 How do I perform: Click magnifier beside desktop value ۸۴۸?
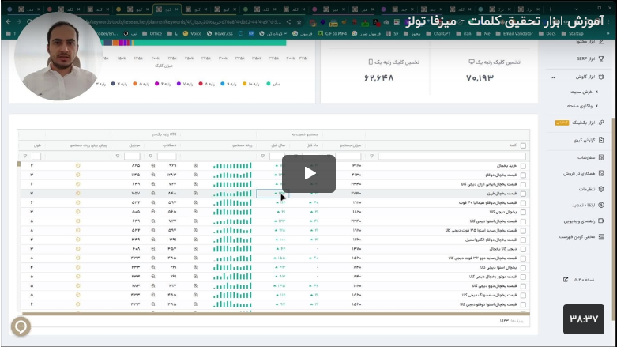[x=153, y=194]
